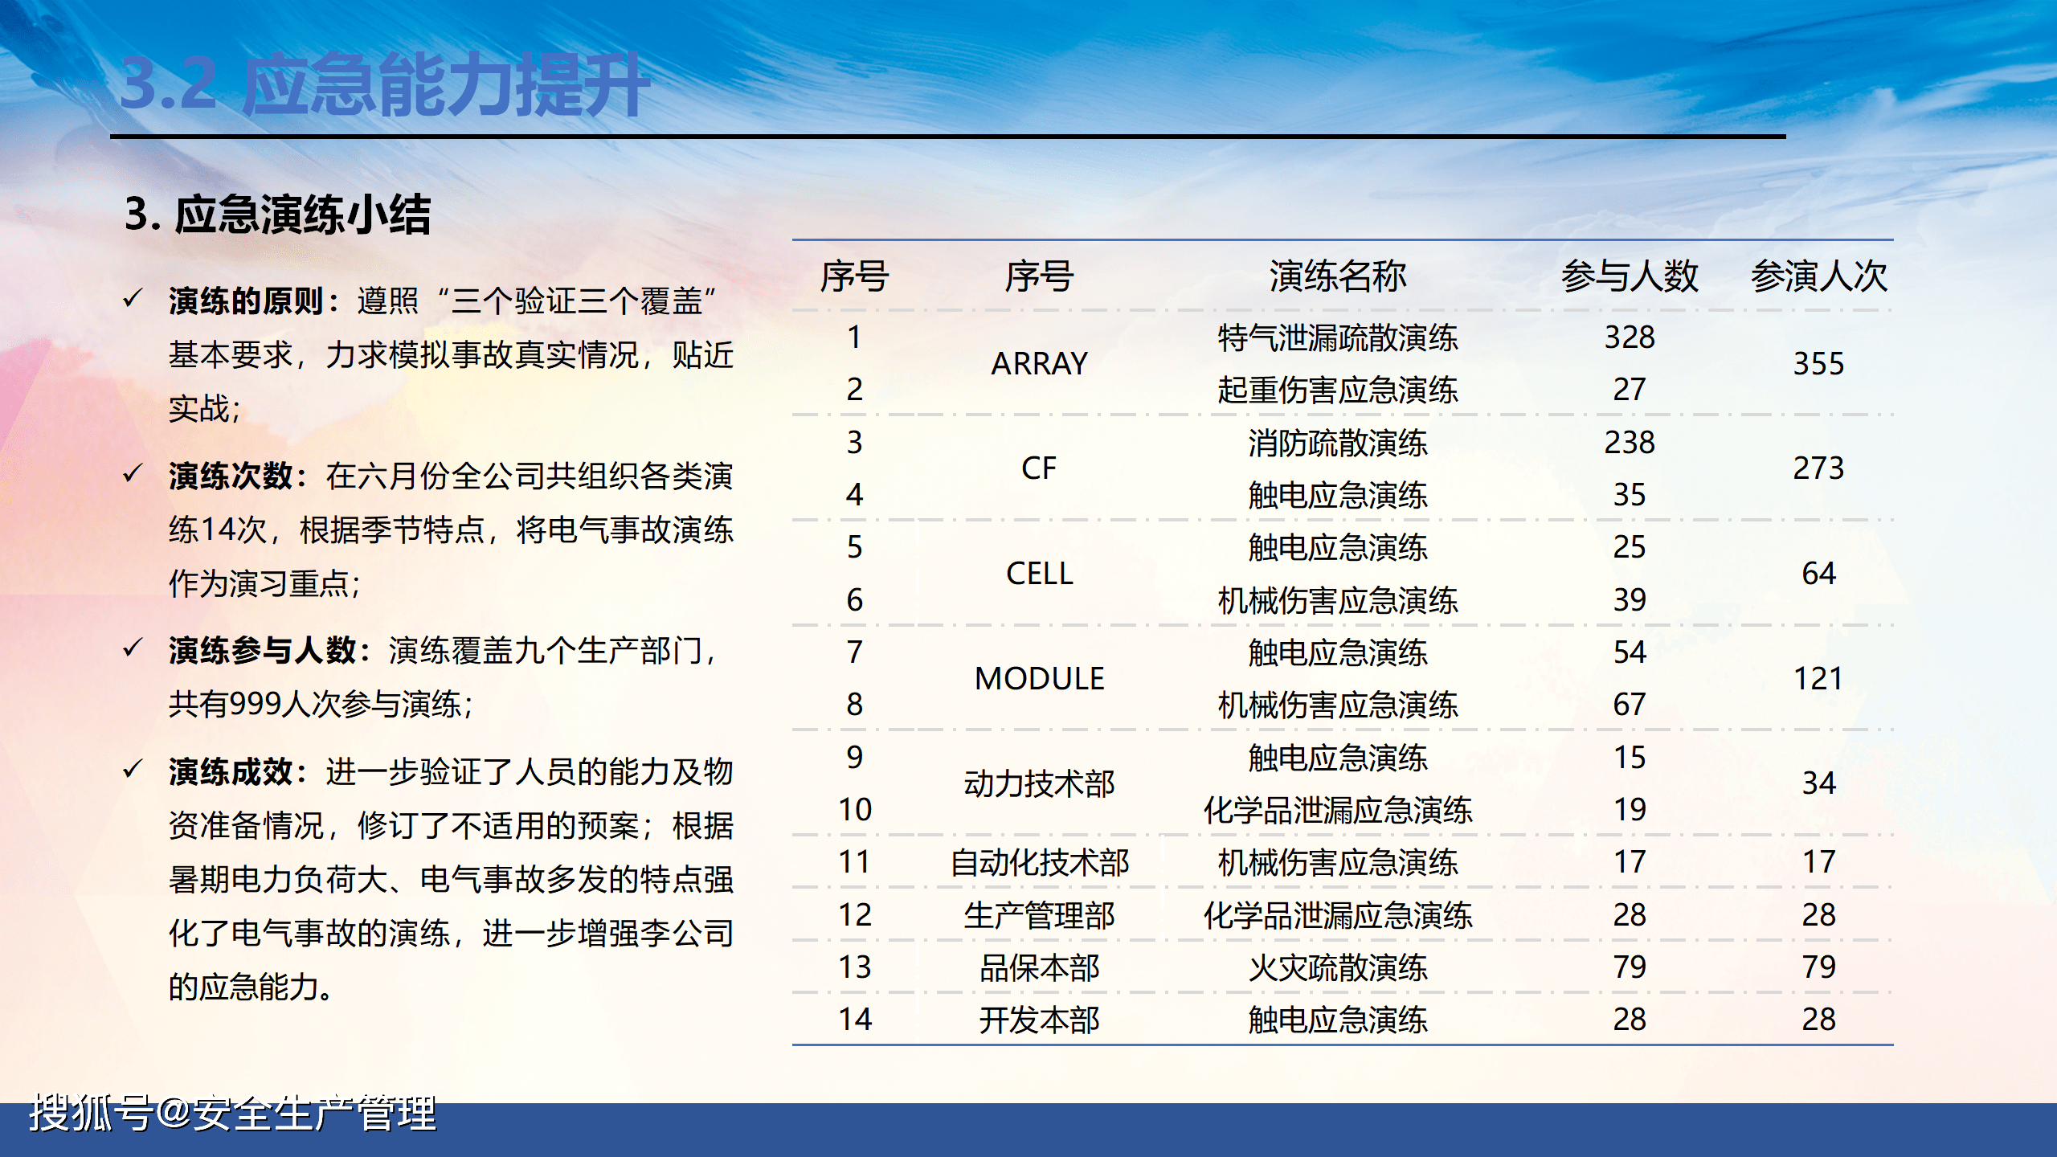Select the CELL department cell

pyautogui.click(x=1038, y=574)
